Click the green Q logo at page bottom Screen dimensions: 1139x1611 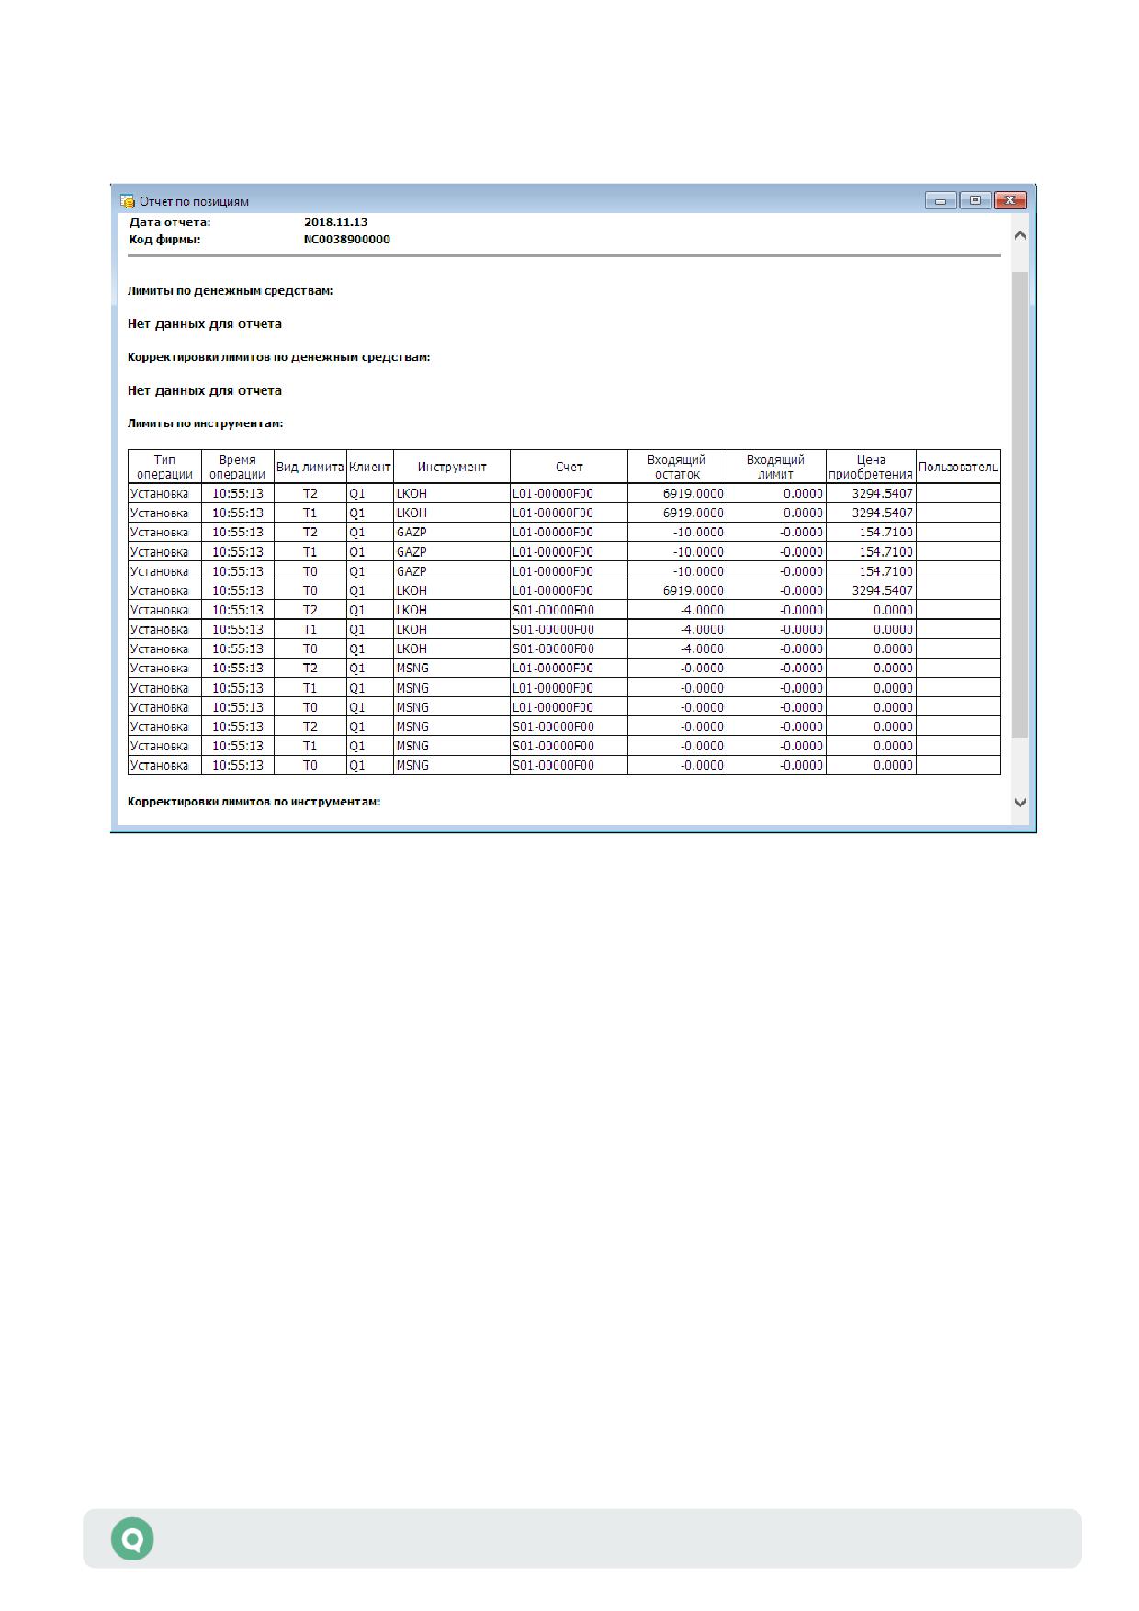pos(132,1538)
